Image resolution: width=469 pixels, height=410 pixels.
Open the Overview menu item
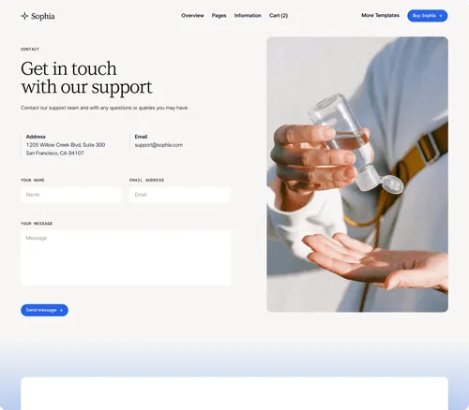coord(192,16)
